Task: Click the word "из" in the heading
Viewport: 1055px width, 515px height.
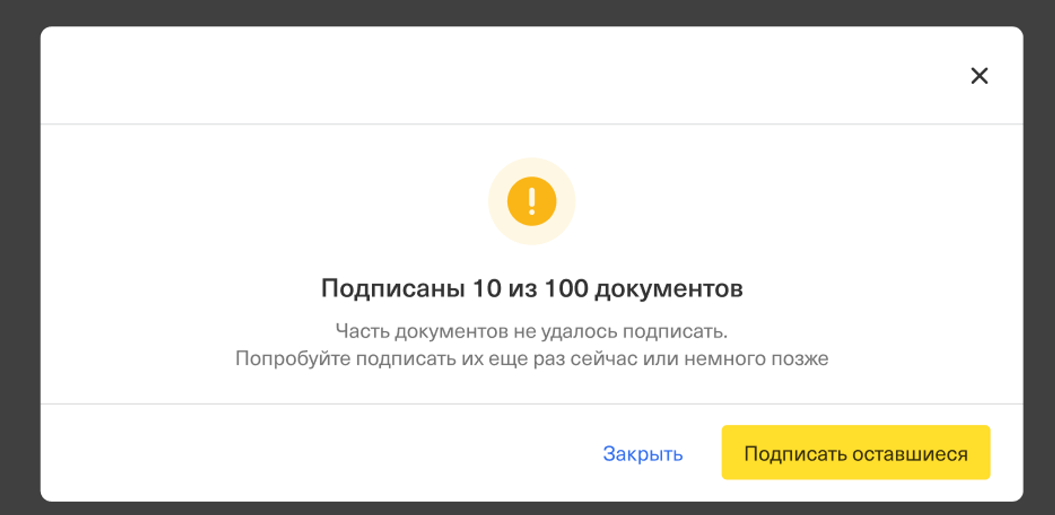Action: click(x=522, y=289)
